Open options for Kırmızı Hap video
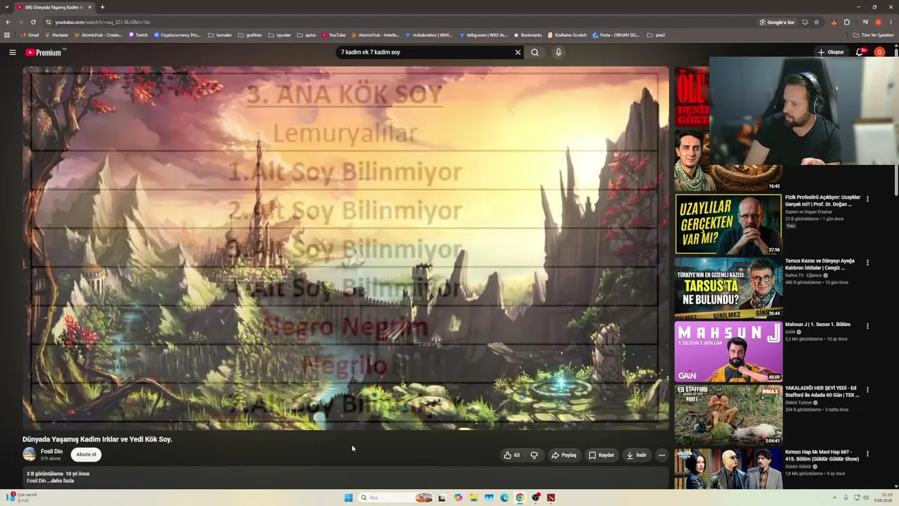Screen dimensions: 899x506 click(867, 453)
